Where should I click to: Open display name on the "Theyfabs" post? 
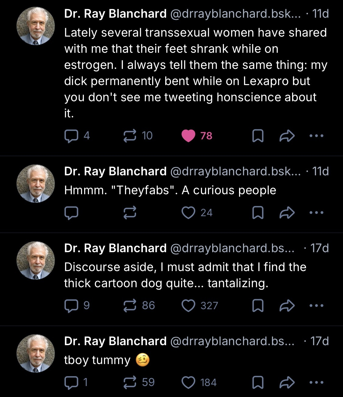point(115,171)
